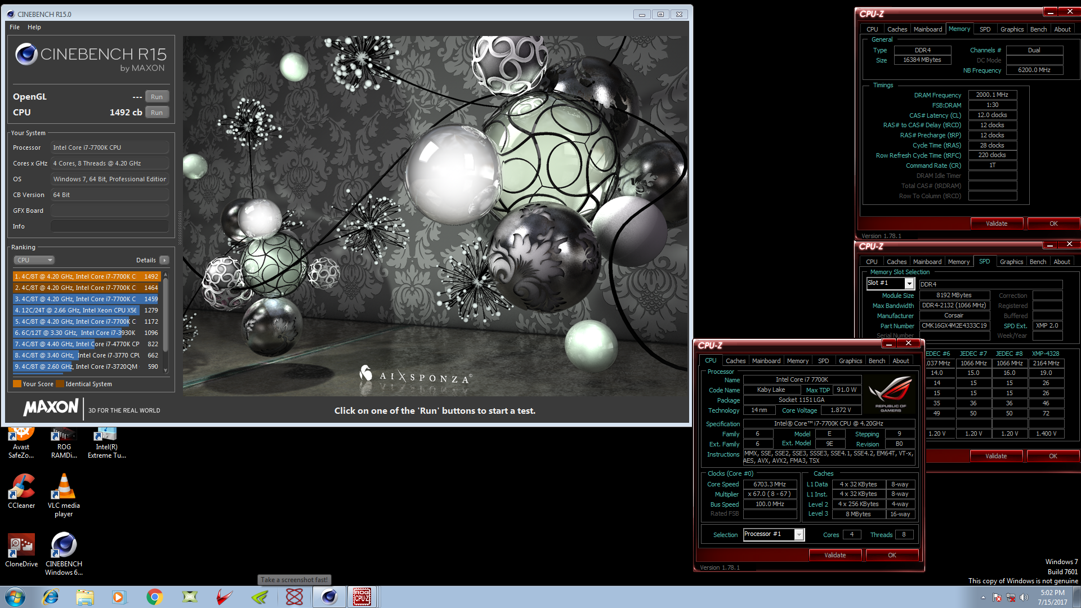The width and height of the screenshot is (1081, 608).
Task: Select ranking entry 4 Intel Xeon X5E
Action: tap(86, 310)
